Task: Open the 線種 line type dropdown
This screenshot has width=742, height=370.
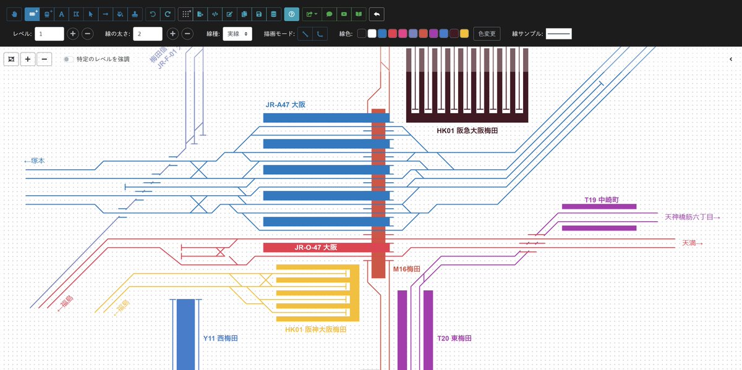Action: pyautogui.click(x=237, y=34)
